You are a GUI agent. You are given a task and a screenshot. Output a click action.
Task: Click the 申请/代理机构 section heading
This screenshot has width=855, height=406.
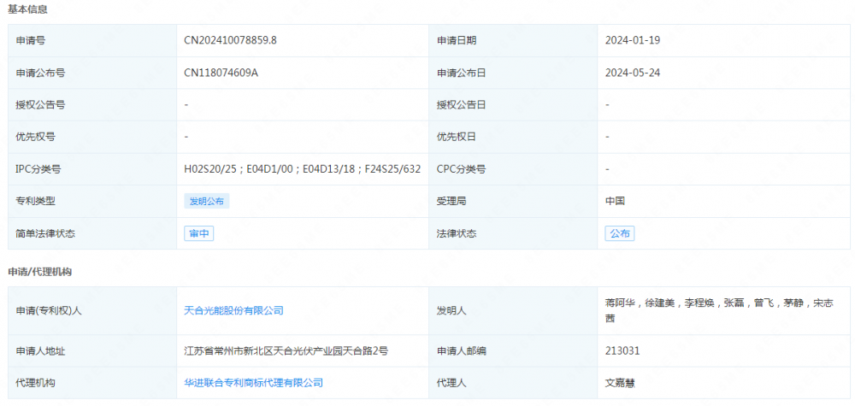[39, 272]
